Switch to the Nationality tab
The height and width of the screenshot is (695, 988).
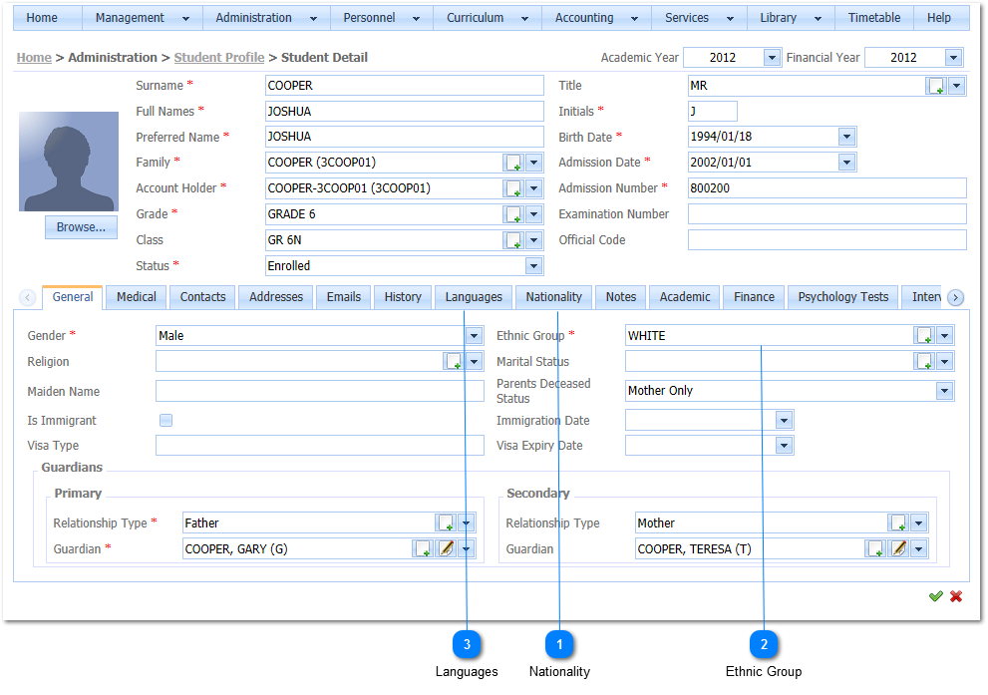(554, 297)
